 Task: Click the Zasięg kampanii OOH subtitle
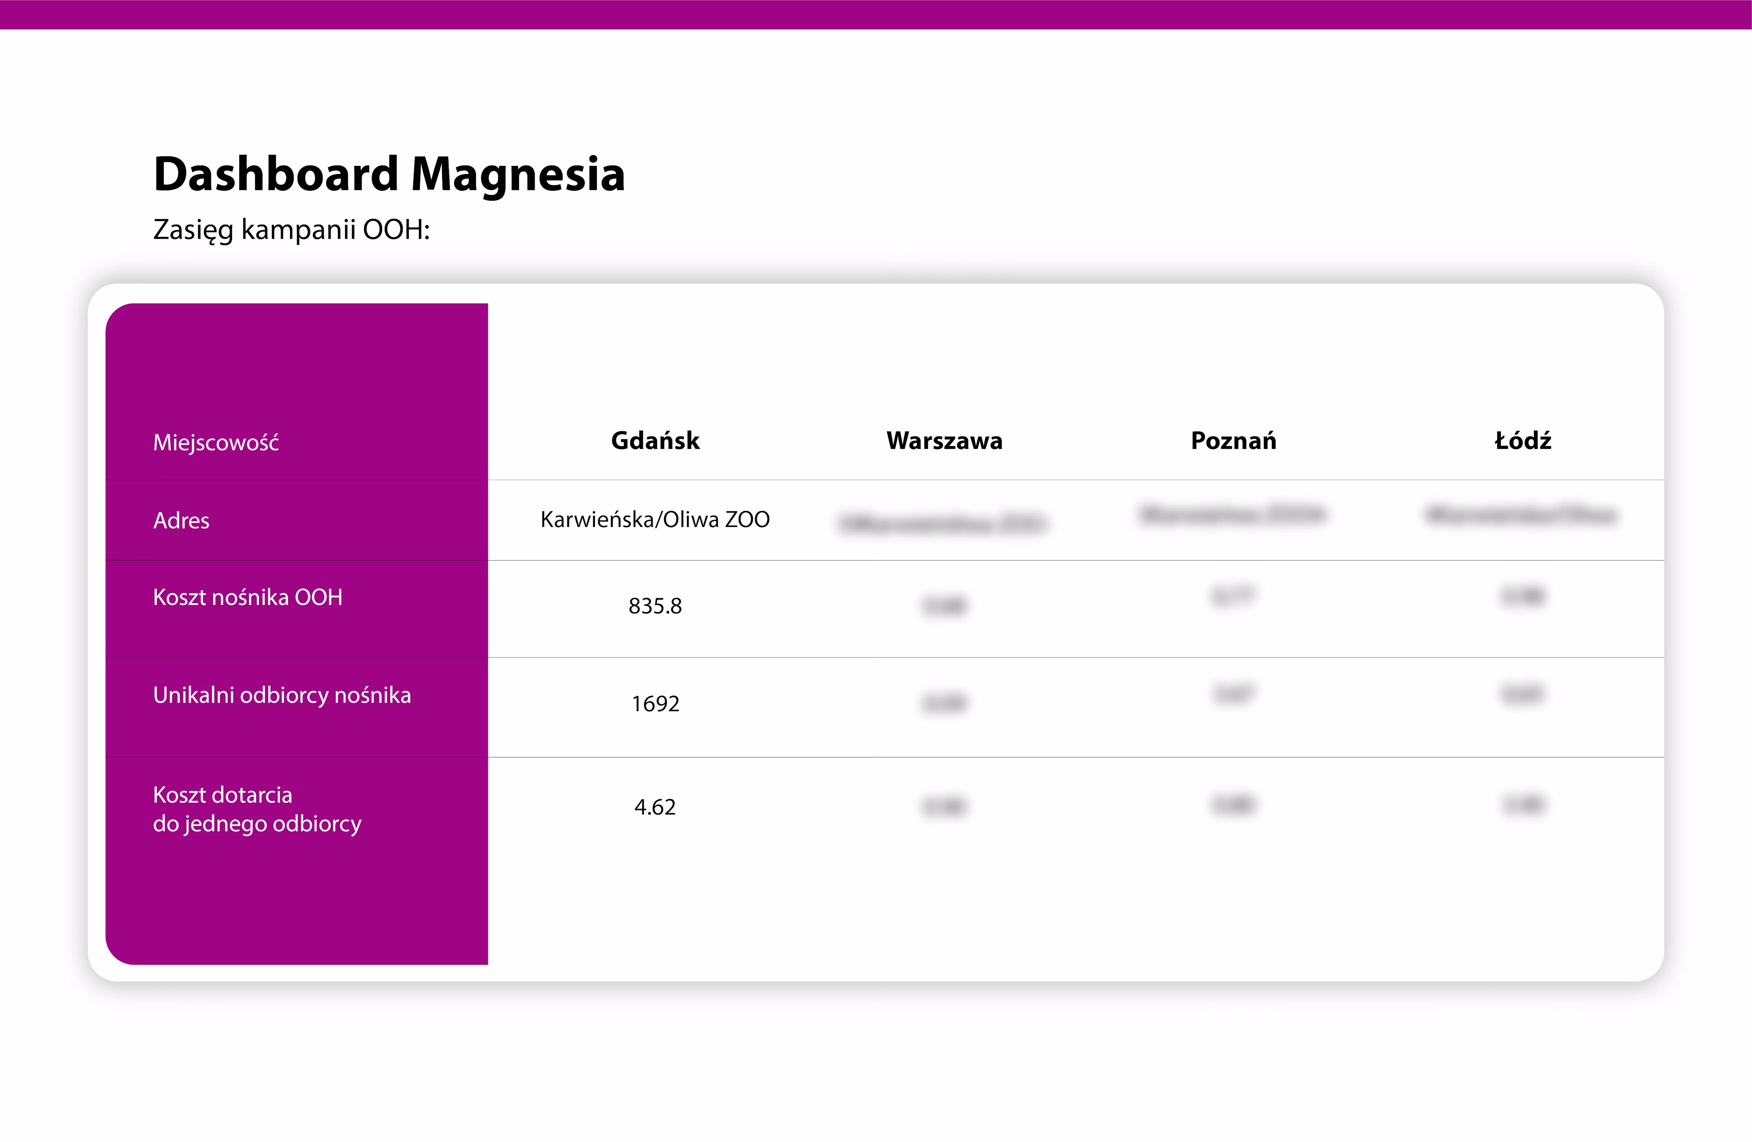(291, 230)
